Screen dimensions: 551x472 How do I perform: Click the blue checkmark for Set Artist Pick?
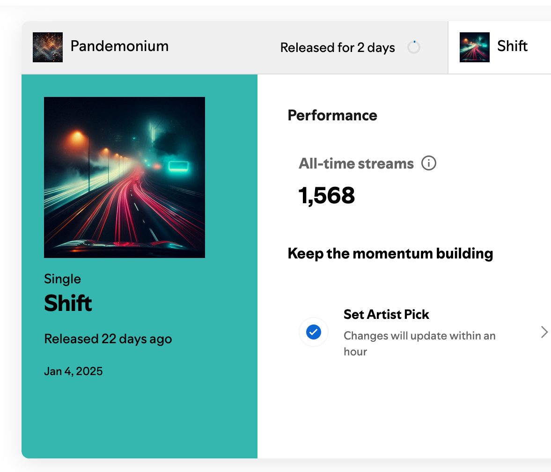[x=313, y=332]
